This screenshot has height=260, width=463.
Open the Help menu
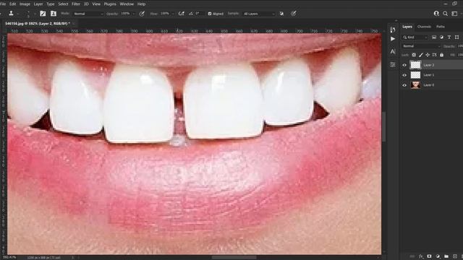(x=142, y=4)
